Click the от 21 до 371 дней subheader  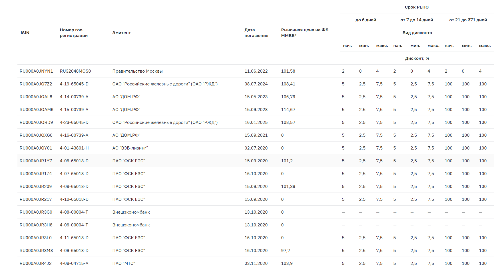[468, 20]
